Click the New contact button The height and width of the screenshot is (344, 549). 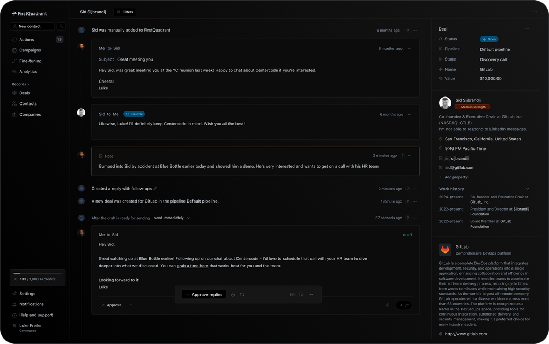click(x=32, y=26)
